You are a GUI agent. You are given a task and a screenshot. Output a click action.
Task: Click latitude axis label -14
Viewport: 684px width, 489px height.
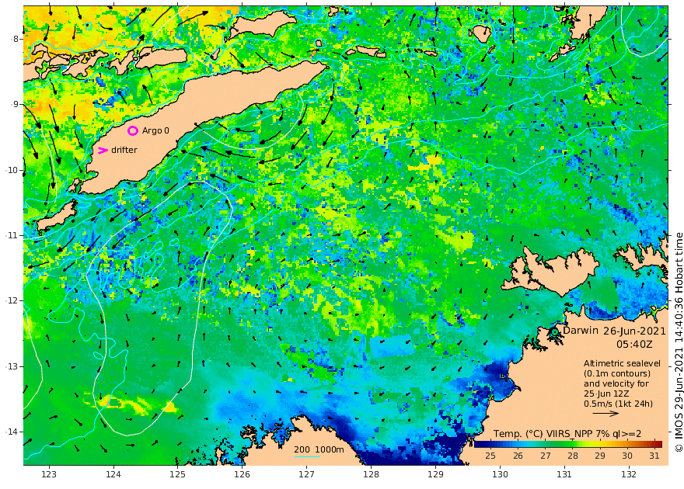coord(12,432)
